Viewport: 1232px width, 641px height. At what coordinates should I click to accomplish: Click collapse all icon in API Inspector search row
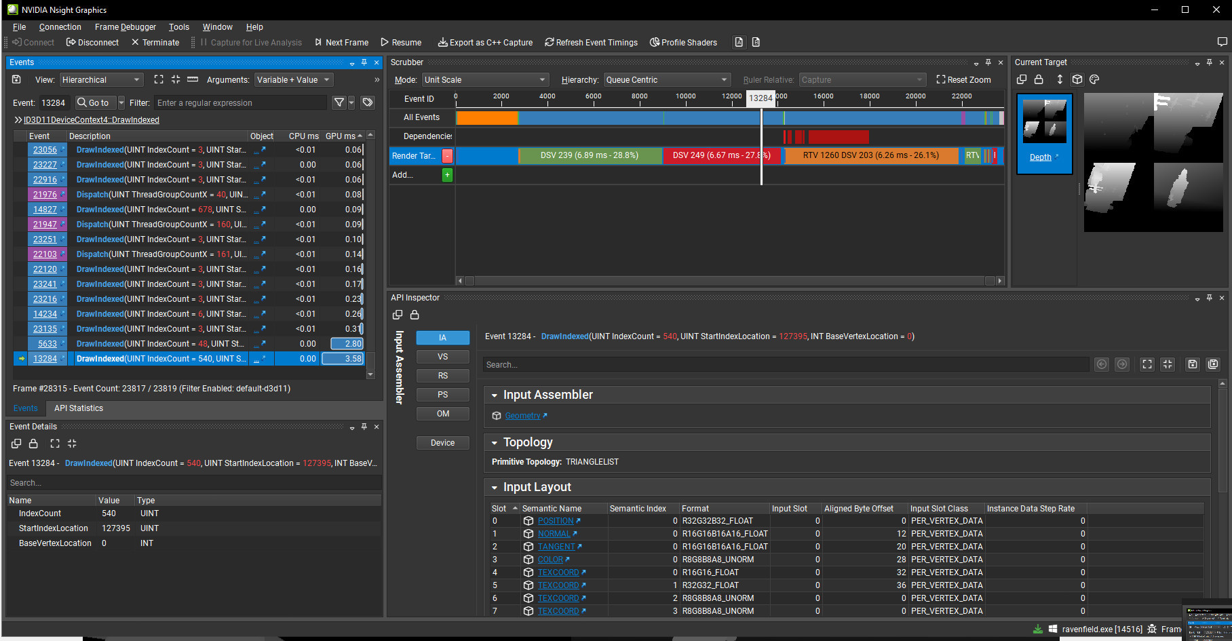click(1168, 364)
